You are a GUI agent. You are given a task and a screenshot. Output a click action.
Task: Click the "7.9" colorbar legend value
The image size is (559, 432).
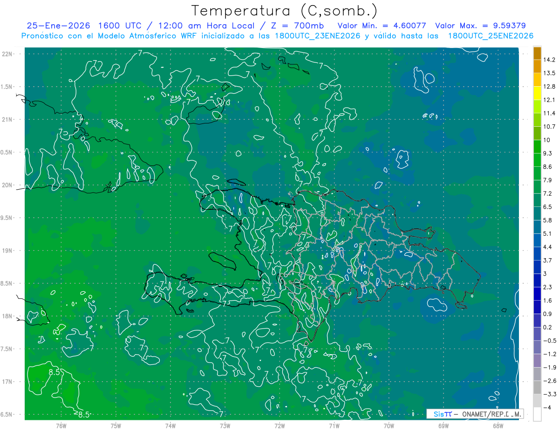pos(547,180)
